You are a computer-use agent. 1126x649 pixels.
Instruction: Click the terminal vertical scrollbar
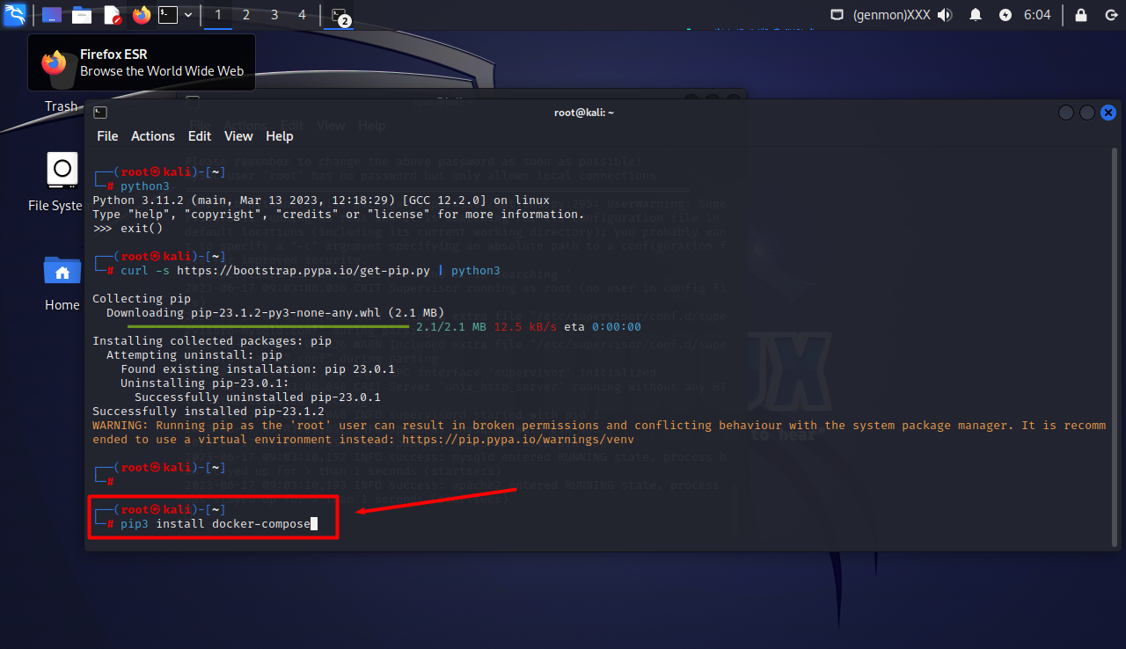click(1115, 347)
